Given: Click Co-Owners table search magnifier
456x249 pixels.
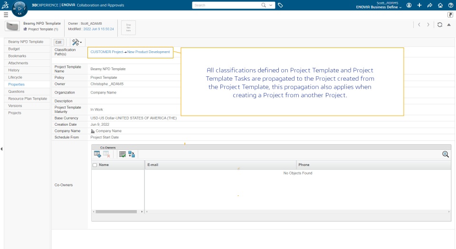Looking at the screenshot, I should [445, 154].
